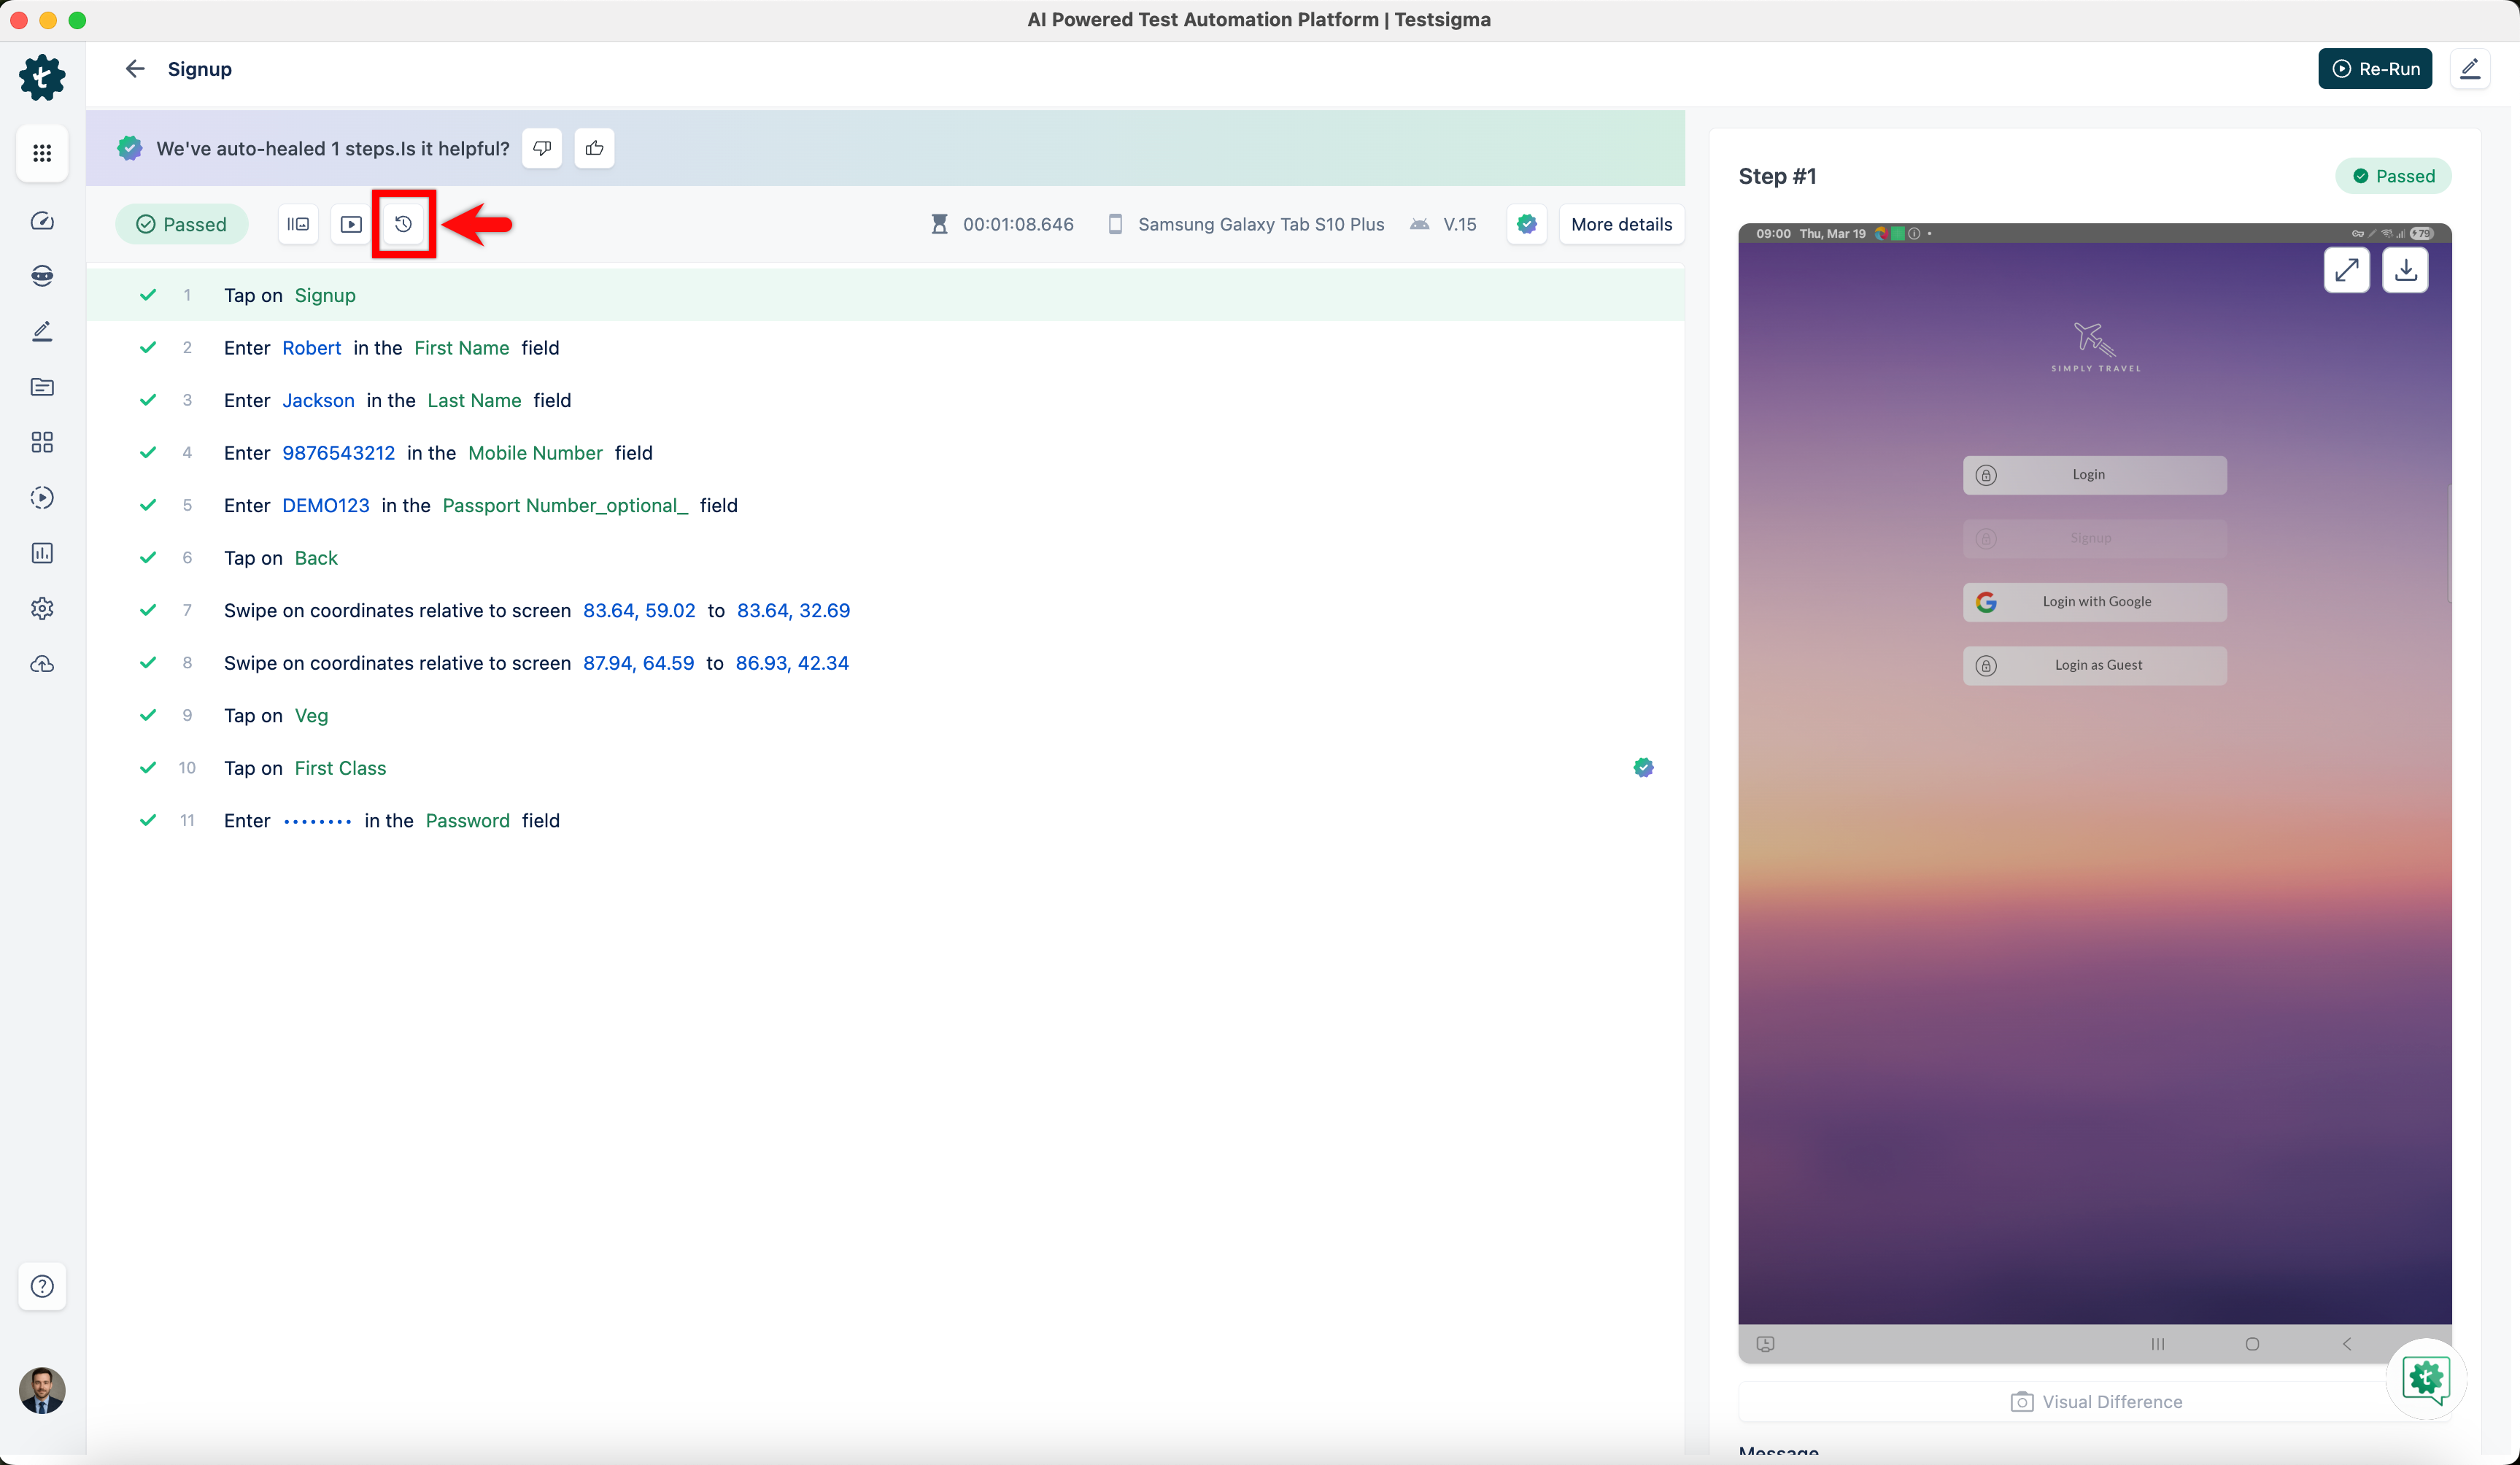This screenshot has height=1465, width=2520.
Task: Download the step screenshot
Action: pyautogui.click(x=2405, y=270)
